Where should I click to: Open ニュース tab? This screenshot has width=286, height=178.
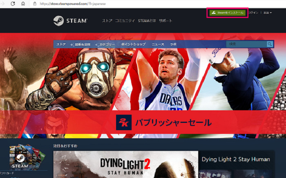coord(158,44)
